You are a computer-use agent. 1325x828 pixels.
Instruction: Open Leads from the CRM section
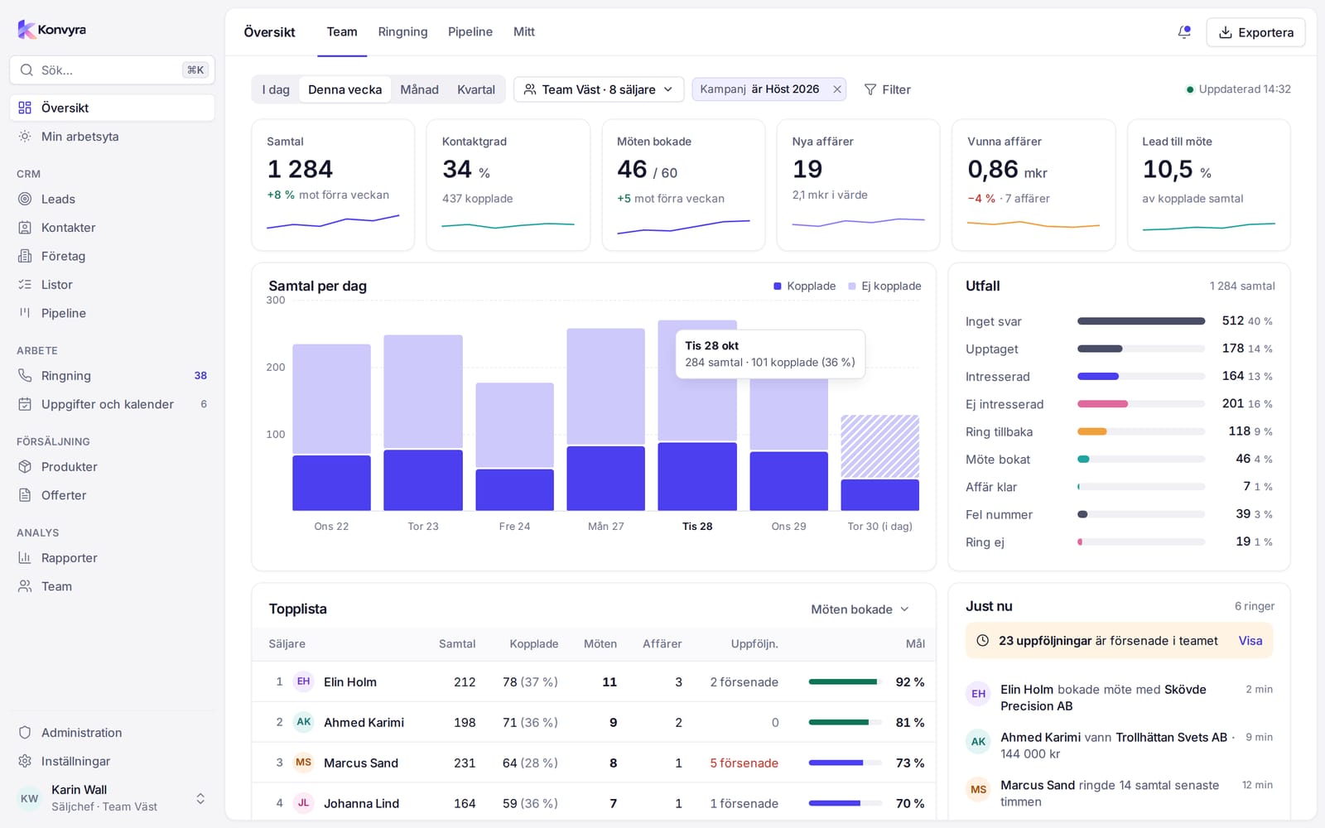pyautogui.click(x=112, y=199)
